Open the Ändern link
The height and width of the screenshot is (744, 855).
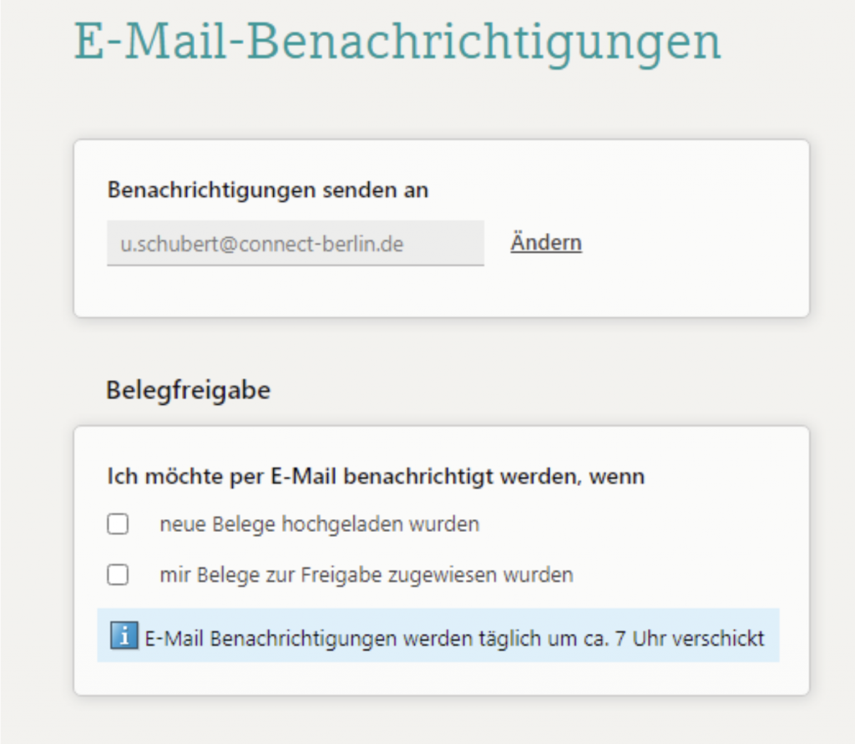point(546,243)
